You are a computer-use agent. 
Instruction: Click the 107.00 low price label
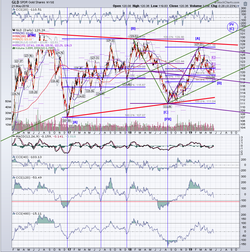tap(67, 121)
